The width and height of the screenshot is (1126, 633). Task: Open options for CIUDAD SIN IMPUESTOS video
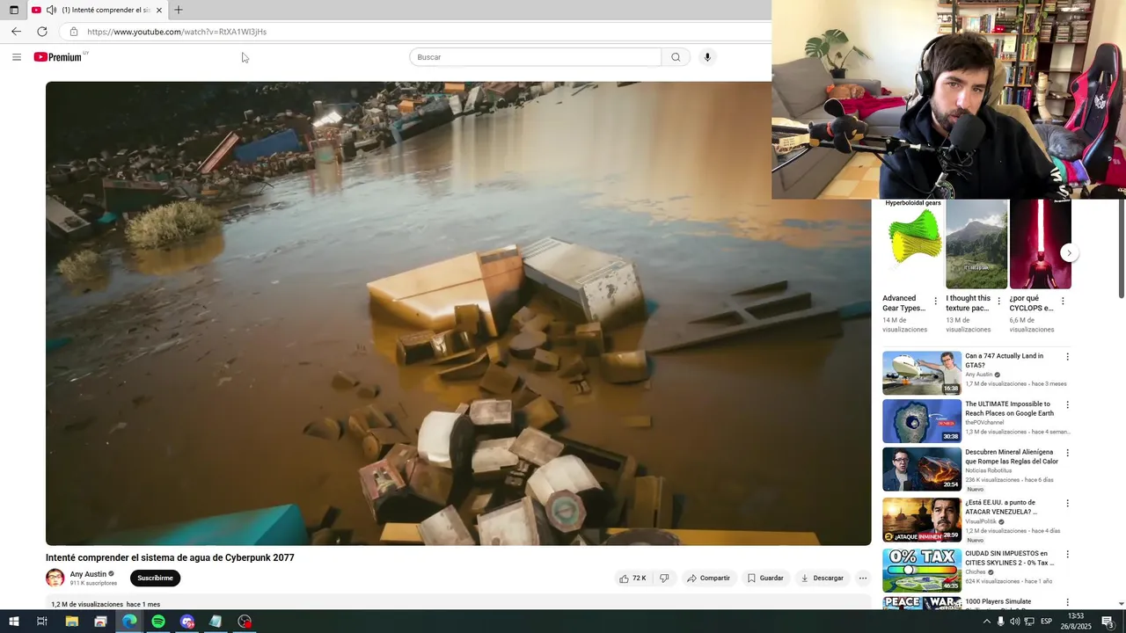[1068, 555]
